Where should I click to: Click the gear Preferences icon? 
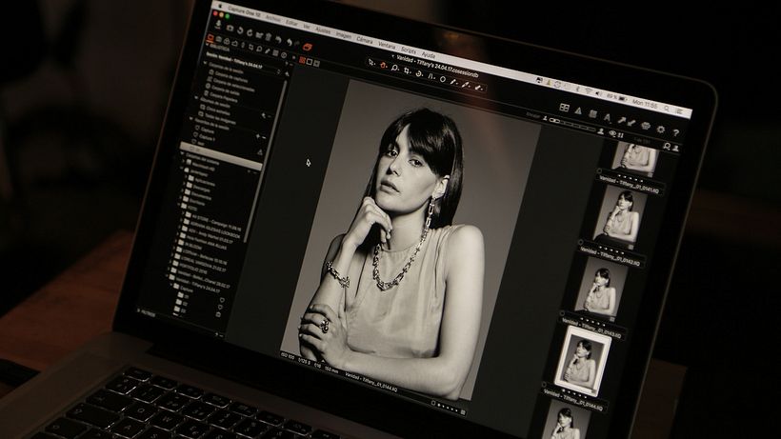[660, 130]
